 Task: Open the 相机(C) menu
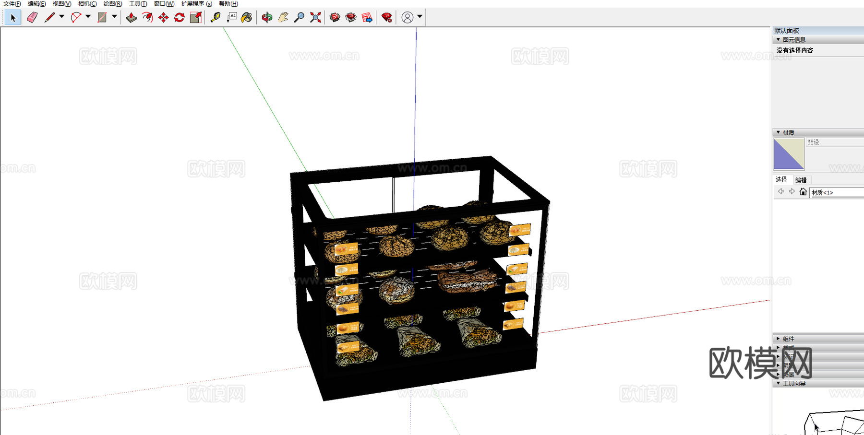(87, 4)
